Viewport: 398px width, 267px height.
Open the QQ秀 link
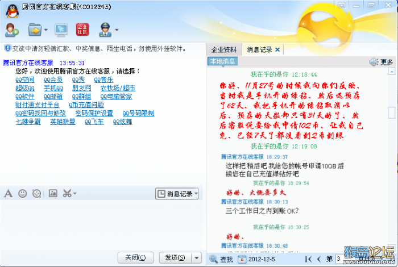coord(78,80)
